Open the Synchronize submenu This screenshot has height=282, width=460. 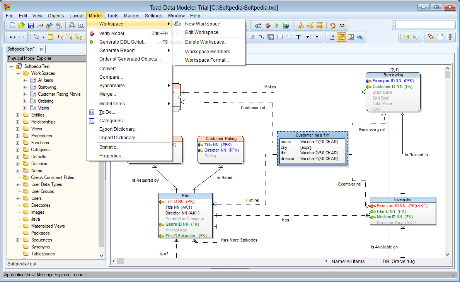coord(129,86)
